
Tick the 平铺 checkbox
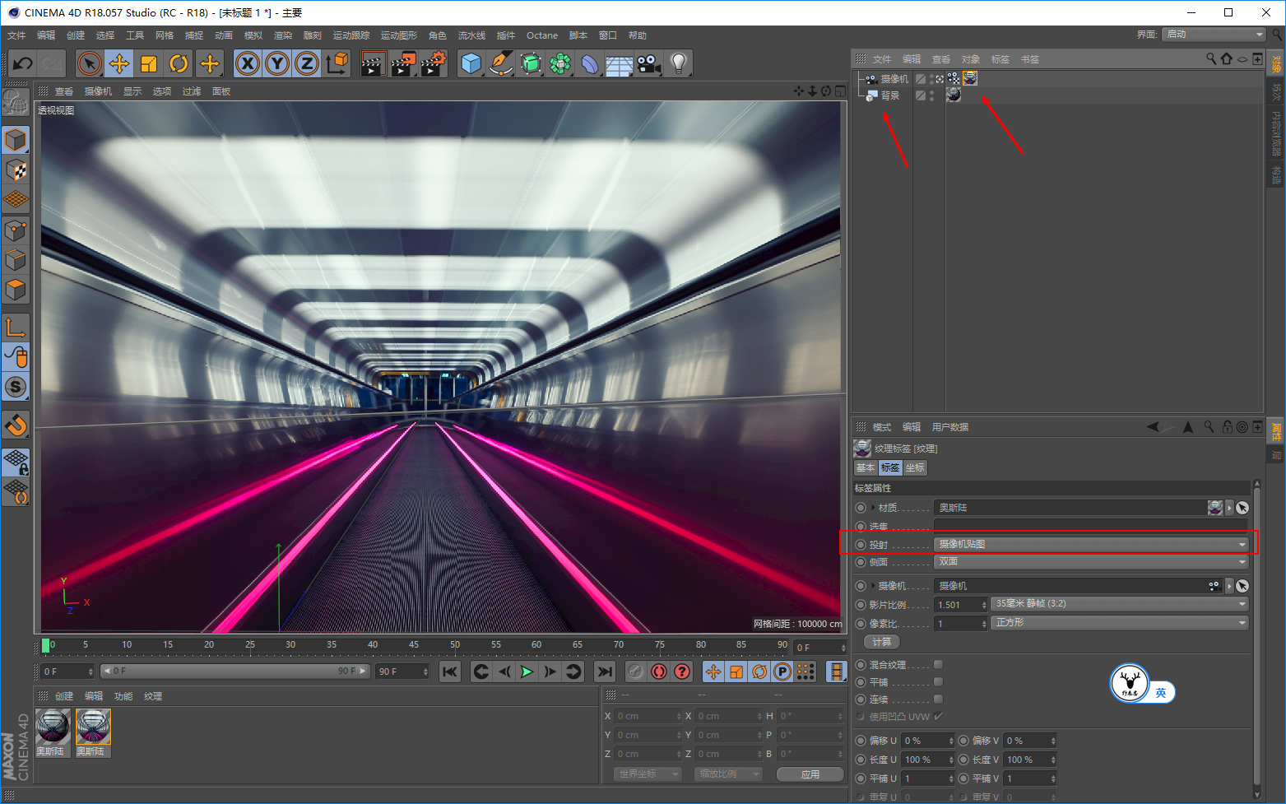[938, 681]
